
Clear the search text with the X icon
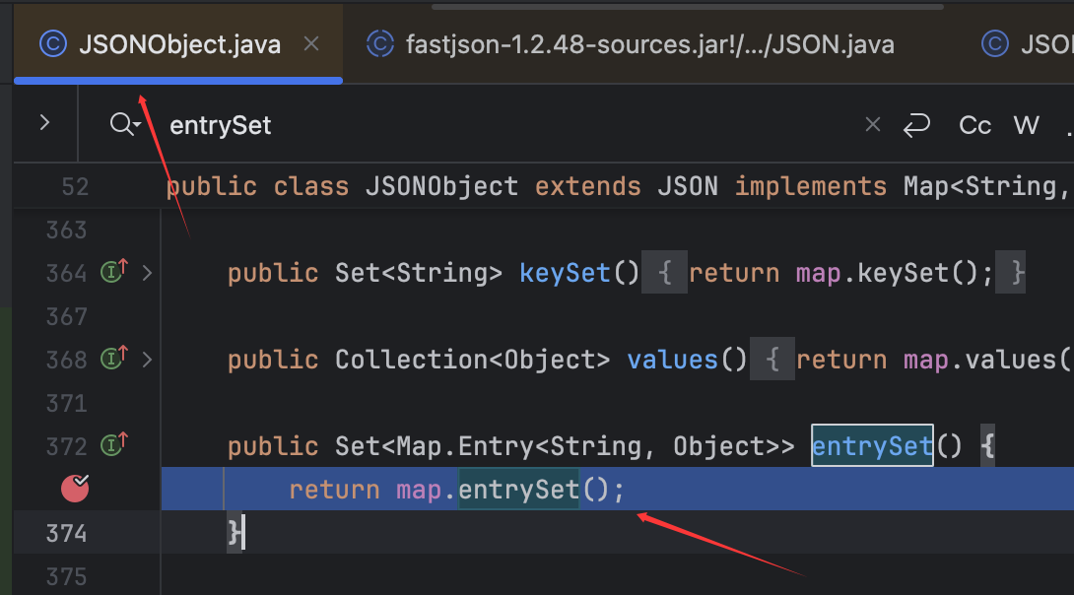[873, 124]
